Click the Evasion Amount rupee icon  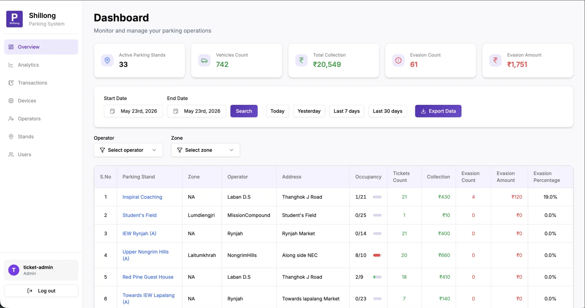(495, 60)
